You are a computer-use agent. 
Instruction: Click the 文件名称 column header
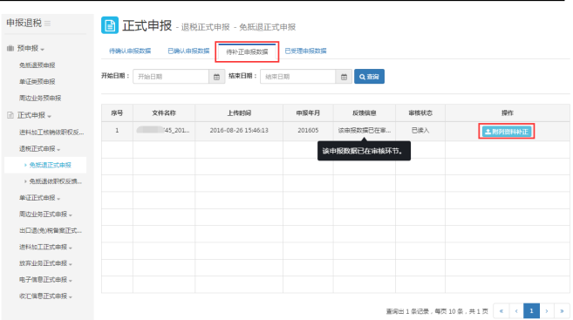click(x=164, y=112)
